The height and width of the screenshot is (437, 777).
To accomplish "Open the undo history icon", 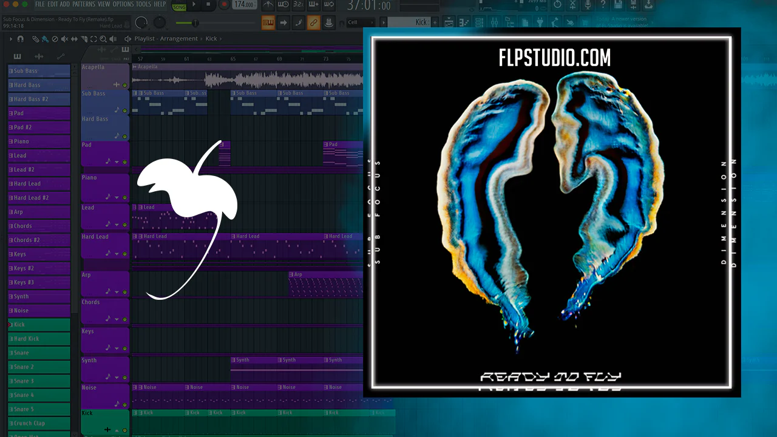I will [557, 5].
